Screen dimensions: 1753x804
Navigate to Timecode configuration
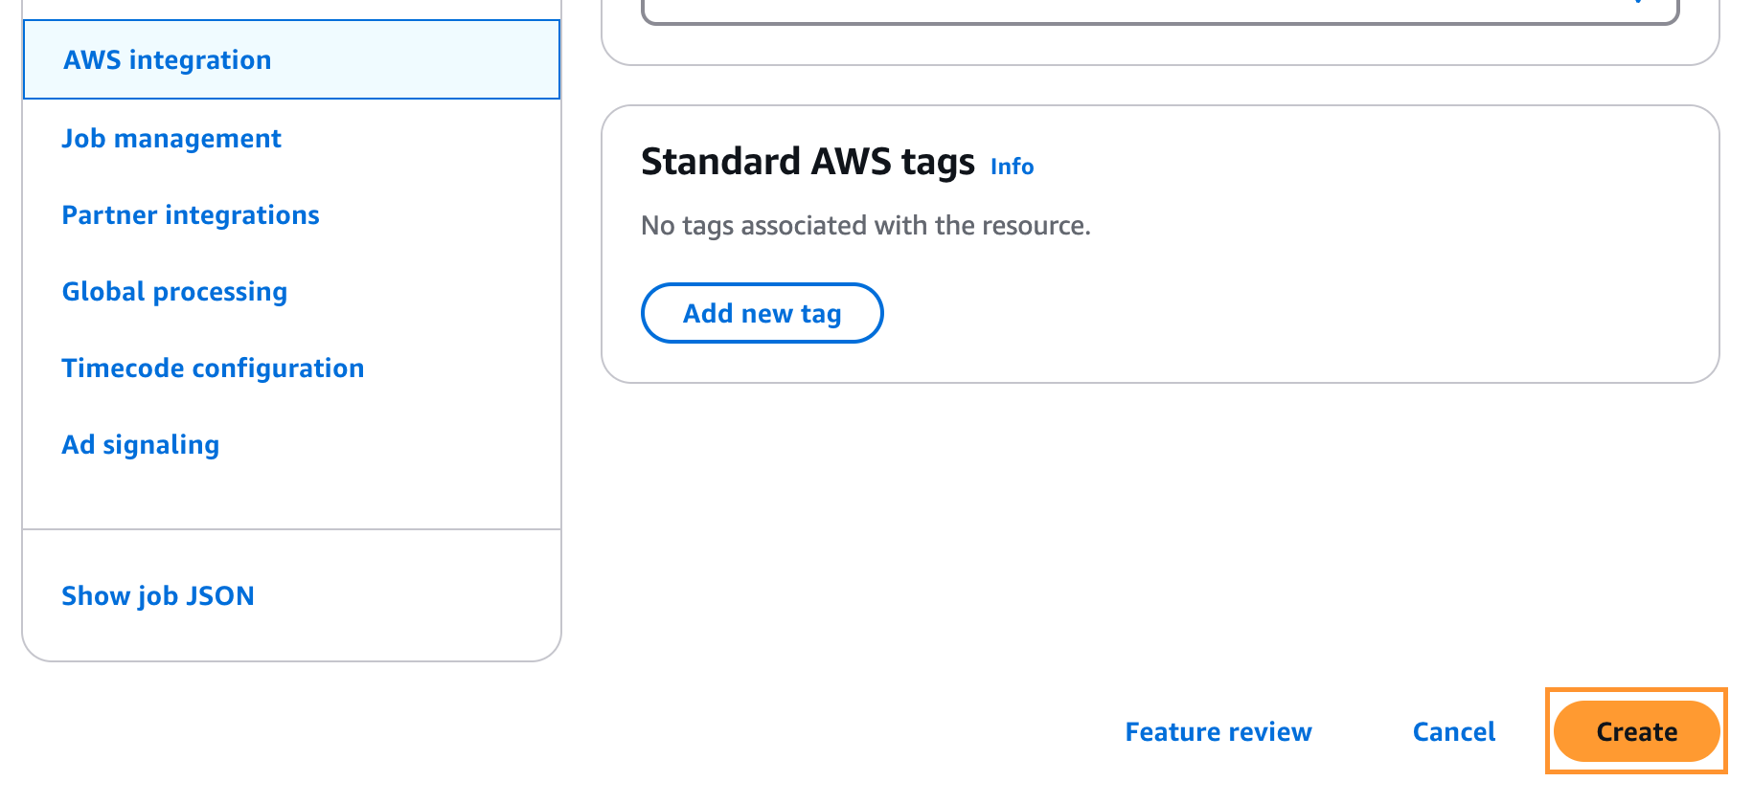tap(213, 368)
